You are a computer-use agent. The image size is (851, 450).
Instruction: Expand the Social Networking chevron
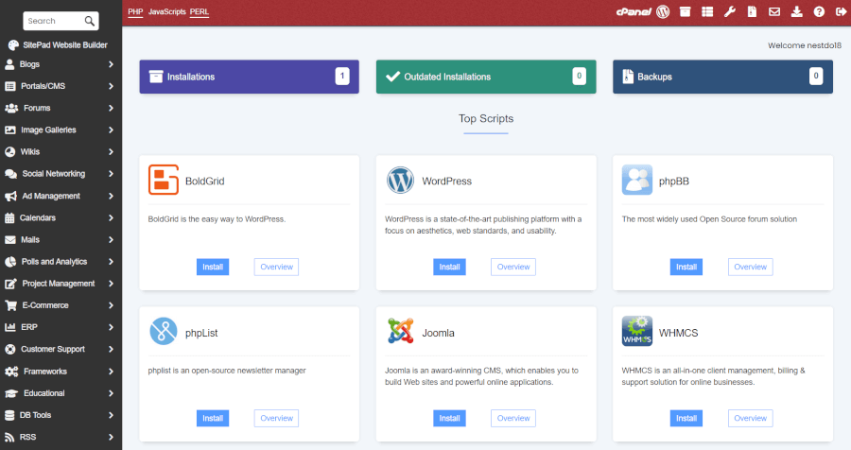(111, 174)
